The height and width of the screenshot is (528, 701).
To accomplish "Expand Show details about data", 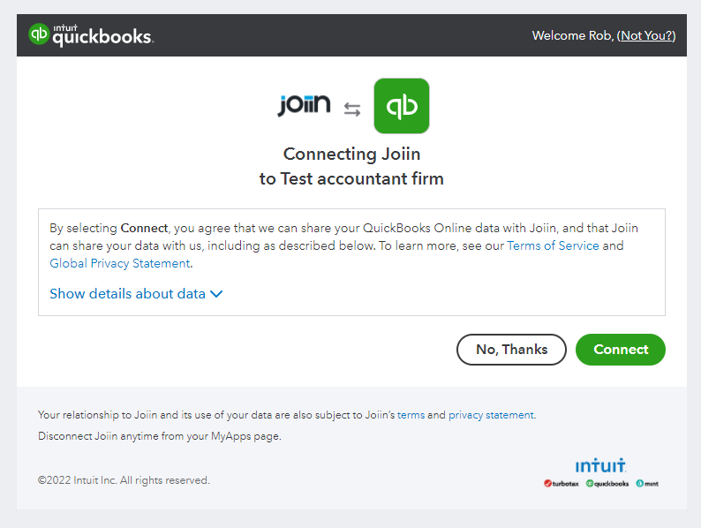I will (x=136, y=294).
